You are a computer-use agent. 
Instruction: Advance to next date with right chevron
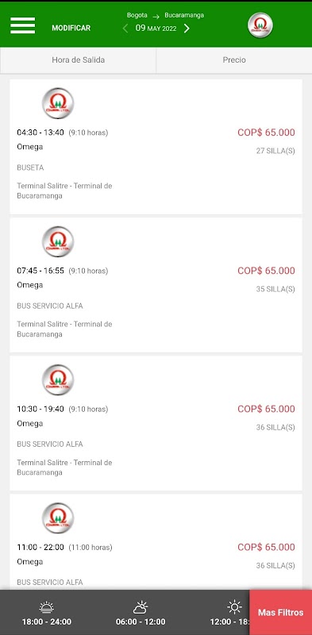pyautogui.click(x=187, y=29)
